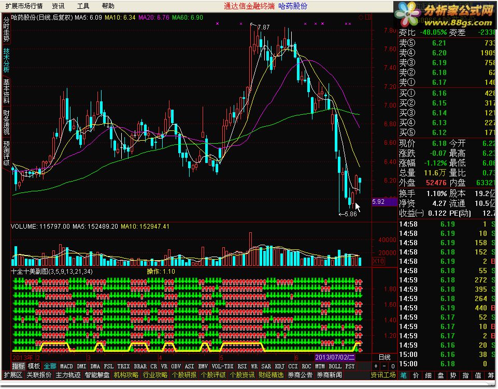This screenshot has width=498, height=389.
Task: Open the 基本资料 side tab
Action: tap(6, 92)
